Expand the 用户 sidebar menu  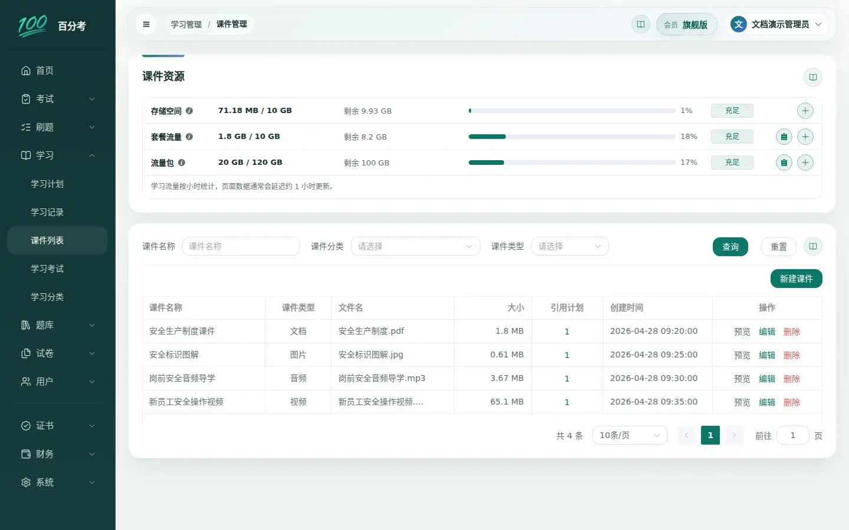point(57,382)
